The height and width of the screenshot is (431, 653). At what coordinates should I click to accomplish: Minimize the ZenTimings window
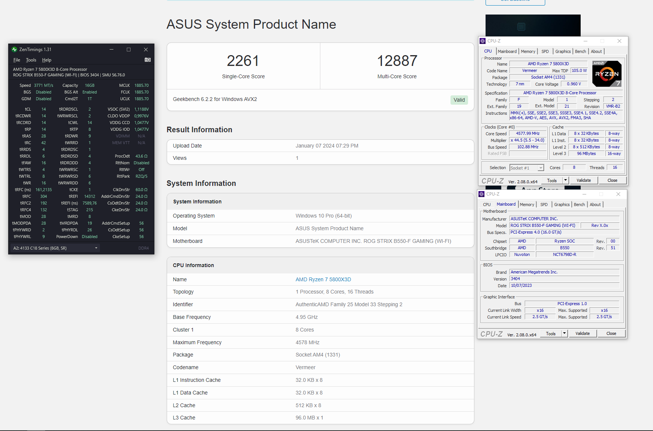[112, 50]
